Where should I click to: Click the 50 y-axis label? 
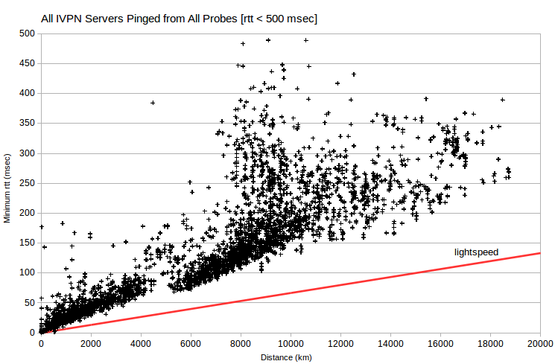[x=30, y=303]
